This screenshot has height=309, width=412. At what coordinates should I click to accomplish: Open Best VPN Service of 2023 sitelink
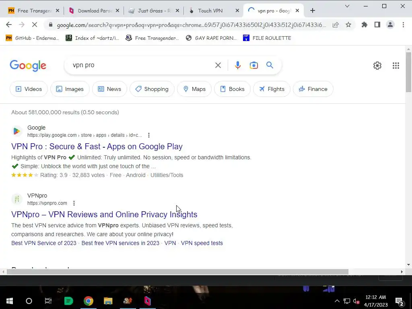coord(44,243)
